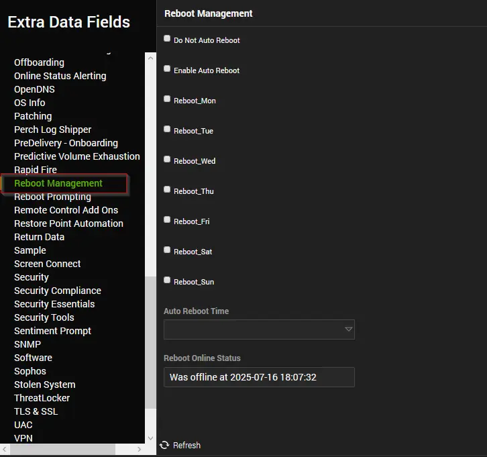Select Predictive Volume Exhaustion
The image size is (487, 457).
pos(77,156)
